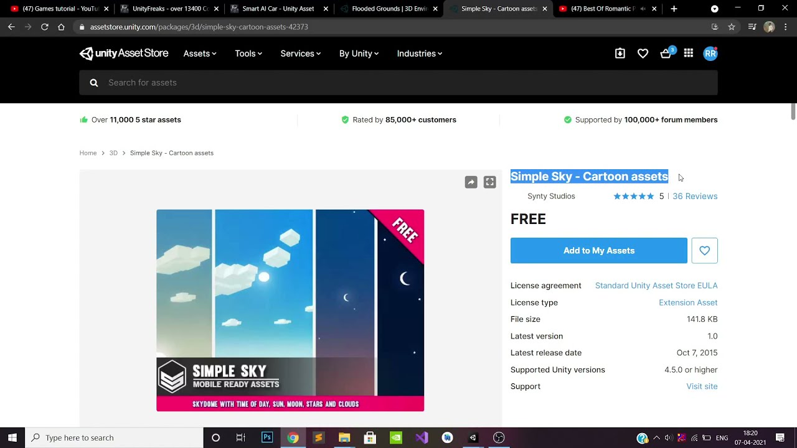Open Extension Asset license link
This screenshot has width=797, height=448.
point(688,302)
